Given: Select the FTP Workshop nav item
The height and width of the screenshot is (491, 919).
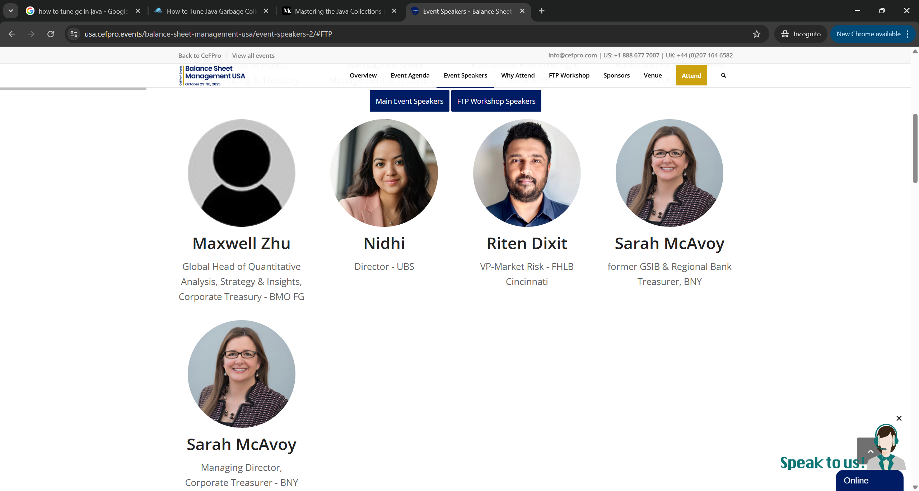Looking at the screenshot, I should click(569, 75).
